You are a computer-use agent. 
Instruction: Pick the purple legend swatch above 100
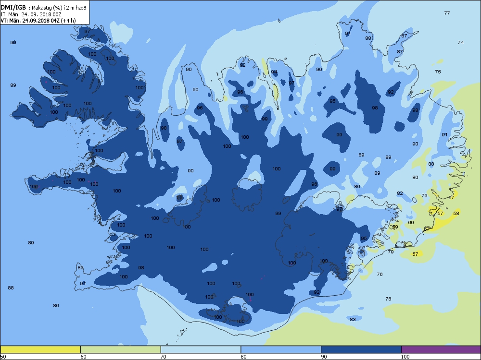(441, 349)
